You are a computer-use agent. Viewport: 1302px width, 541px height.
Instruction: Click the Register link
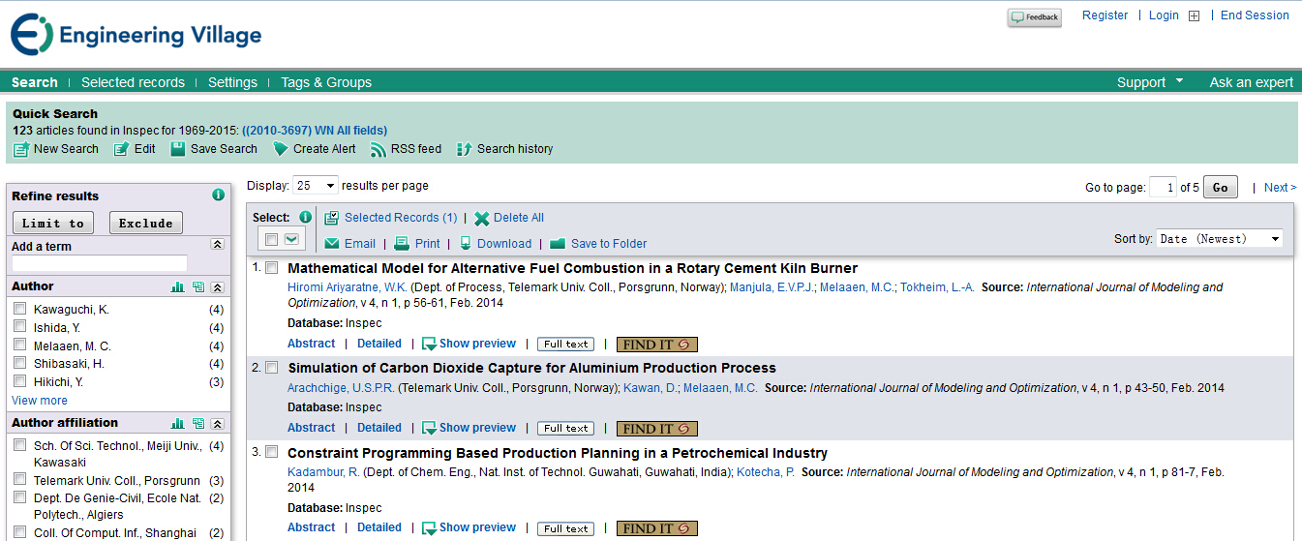point(1105,15)
